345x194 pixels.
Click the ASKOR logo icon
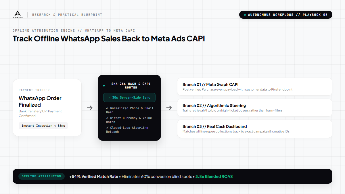(x=18, y=14)
